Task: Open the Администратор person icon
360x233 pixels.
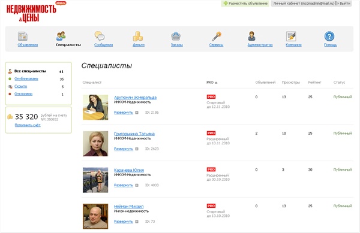Action: tap(252, 36)
